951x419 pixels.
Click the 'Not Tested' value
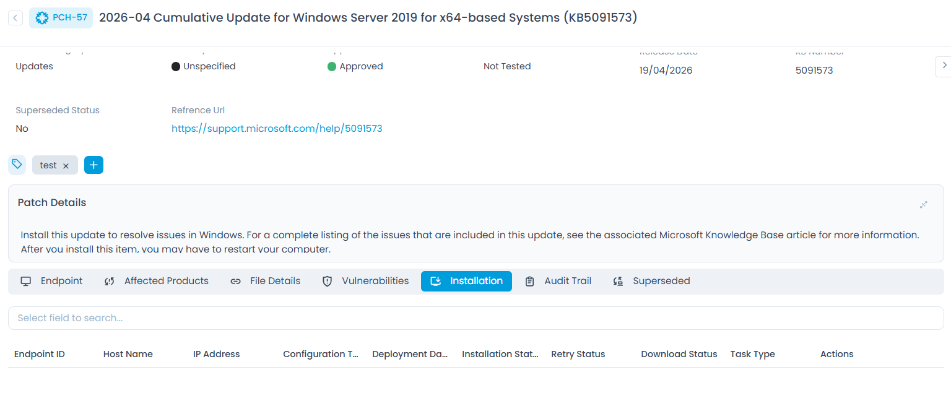(x=507, y=66)
